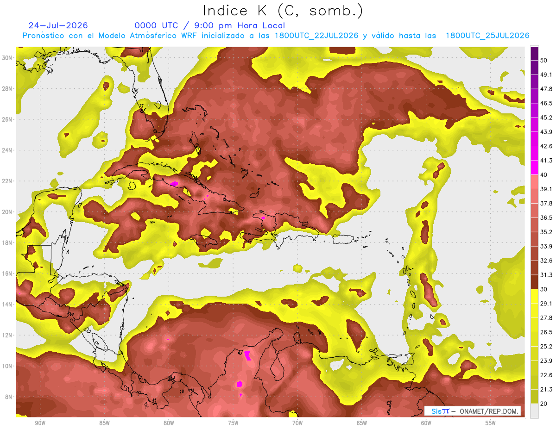This screenshot has width=556, height=429.
Task: Click the '49.1' color bar label
Action: [x=546, y=74]
